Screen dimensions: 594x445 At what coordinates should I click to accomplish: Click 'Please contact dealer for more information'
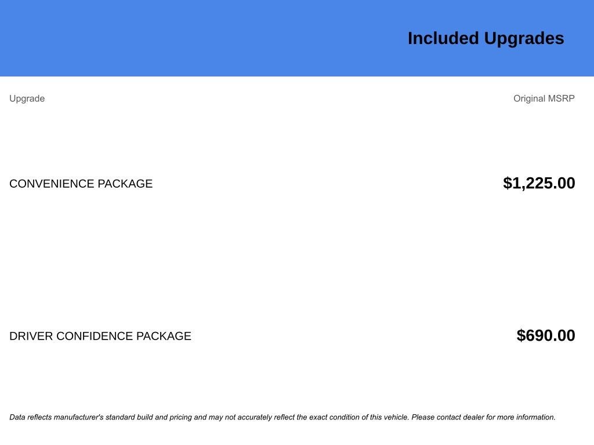click(483, 417)
